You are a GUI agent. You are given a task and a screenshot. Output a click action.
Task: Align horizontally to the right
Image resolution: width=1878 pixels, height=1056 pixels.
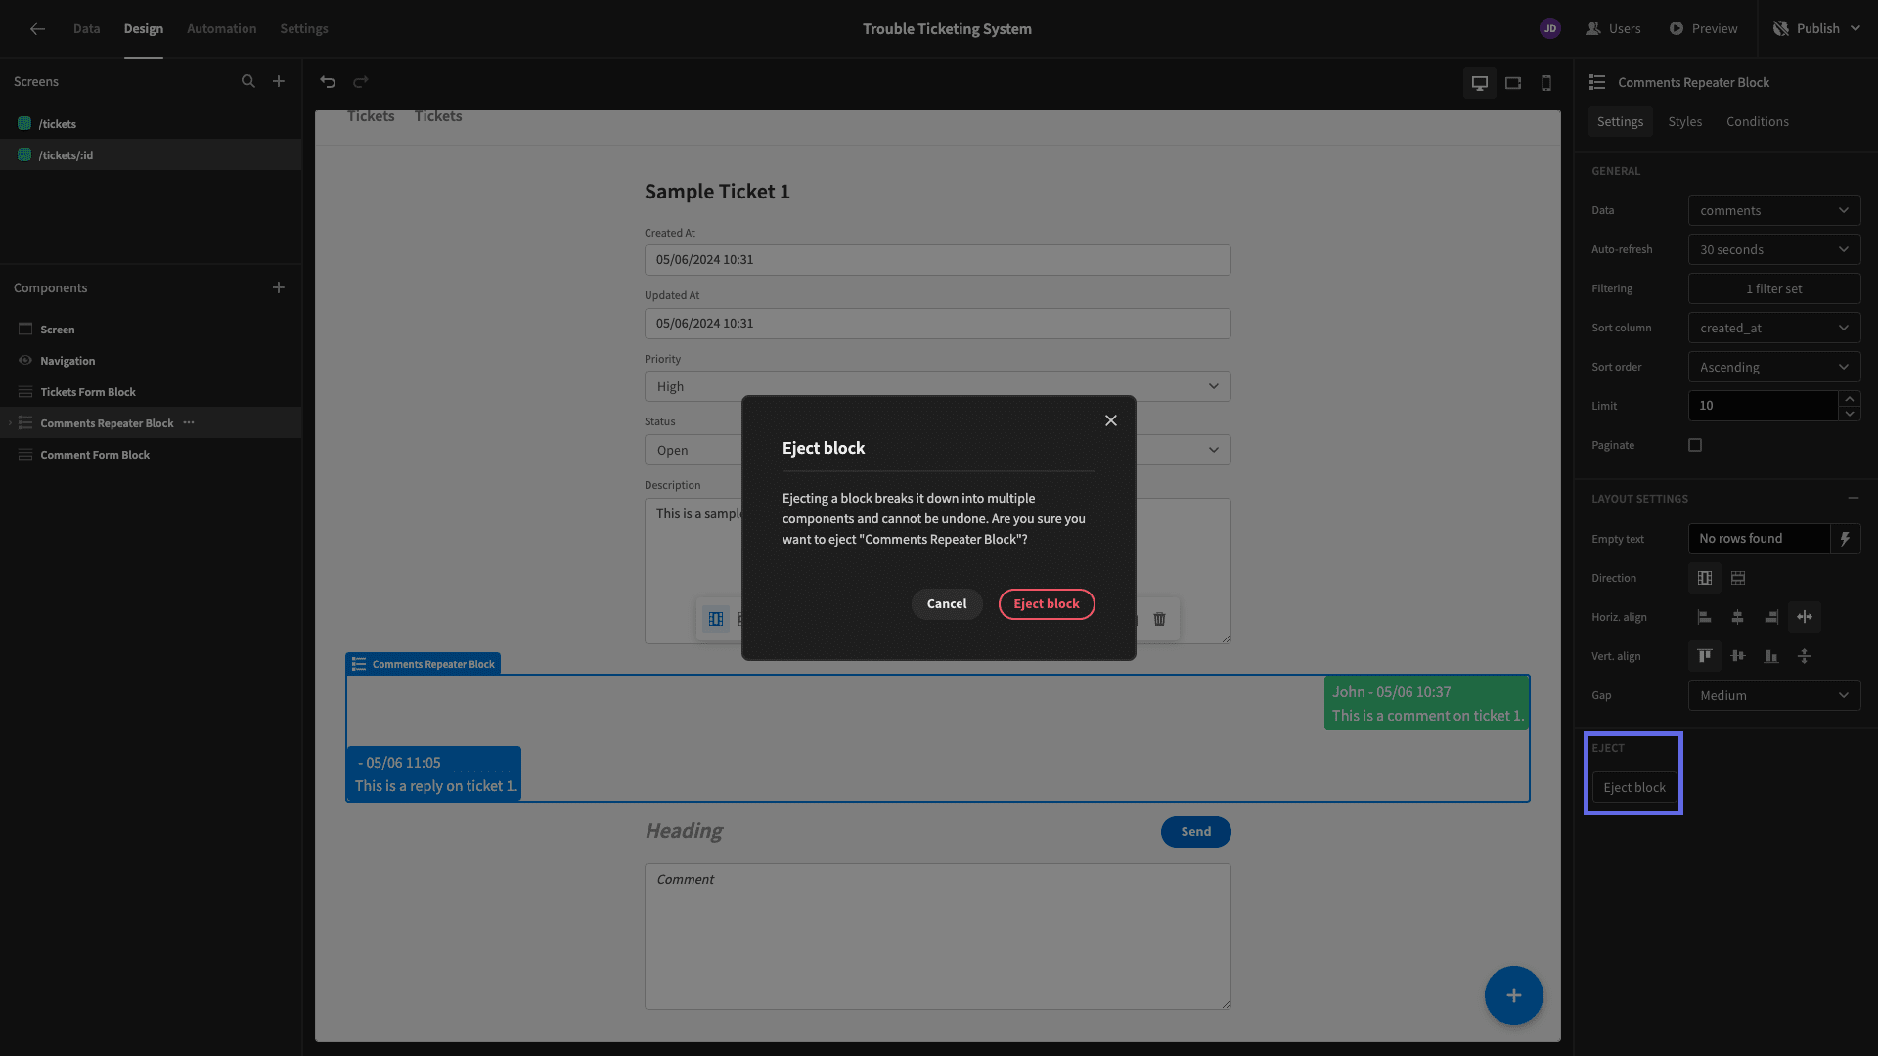tap(1771, 617)
